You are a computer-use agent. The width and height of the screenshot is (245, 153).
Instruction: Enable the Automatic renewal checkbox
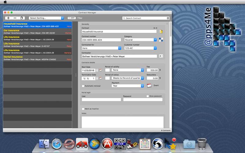[x=83, y=86]
